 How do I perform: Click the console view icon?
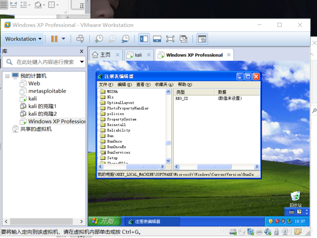(202, 39)
